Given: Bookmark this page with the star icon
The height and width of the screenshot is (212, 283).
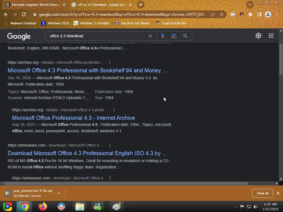Looking at the screenshot, I should click(221, 14).
